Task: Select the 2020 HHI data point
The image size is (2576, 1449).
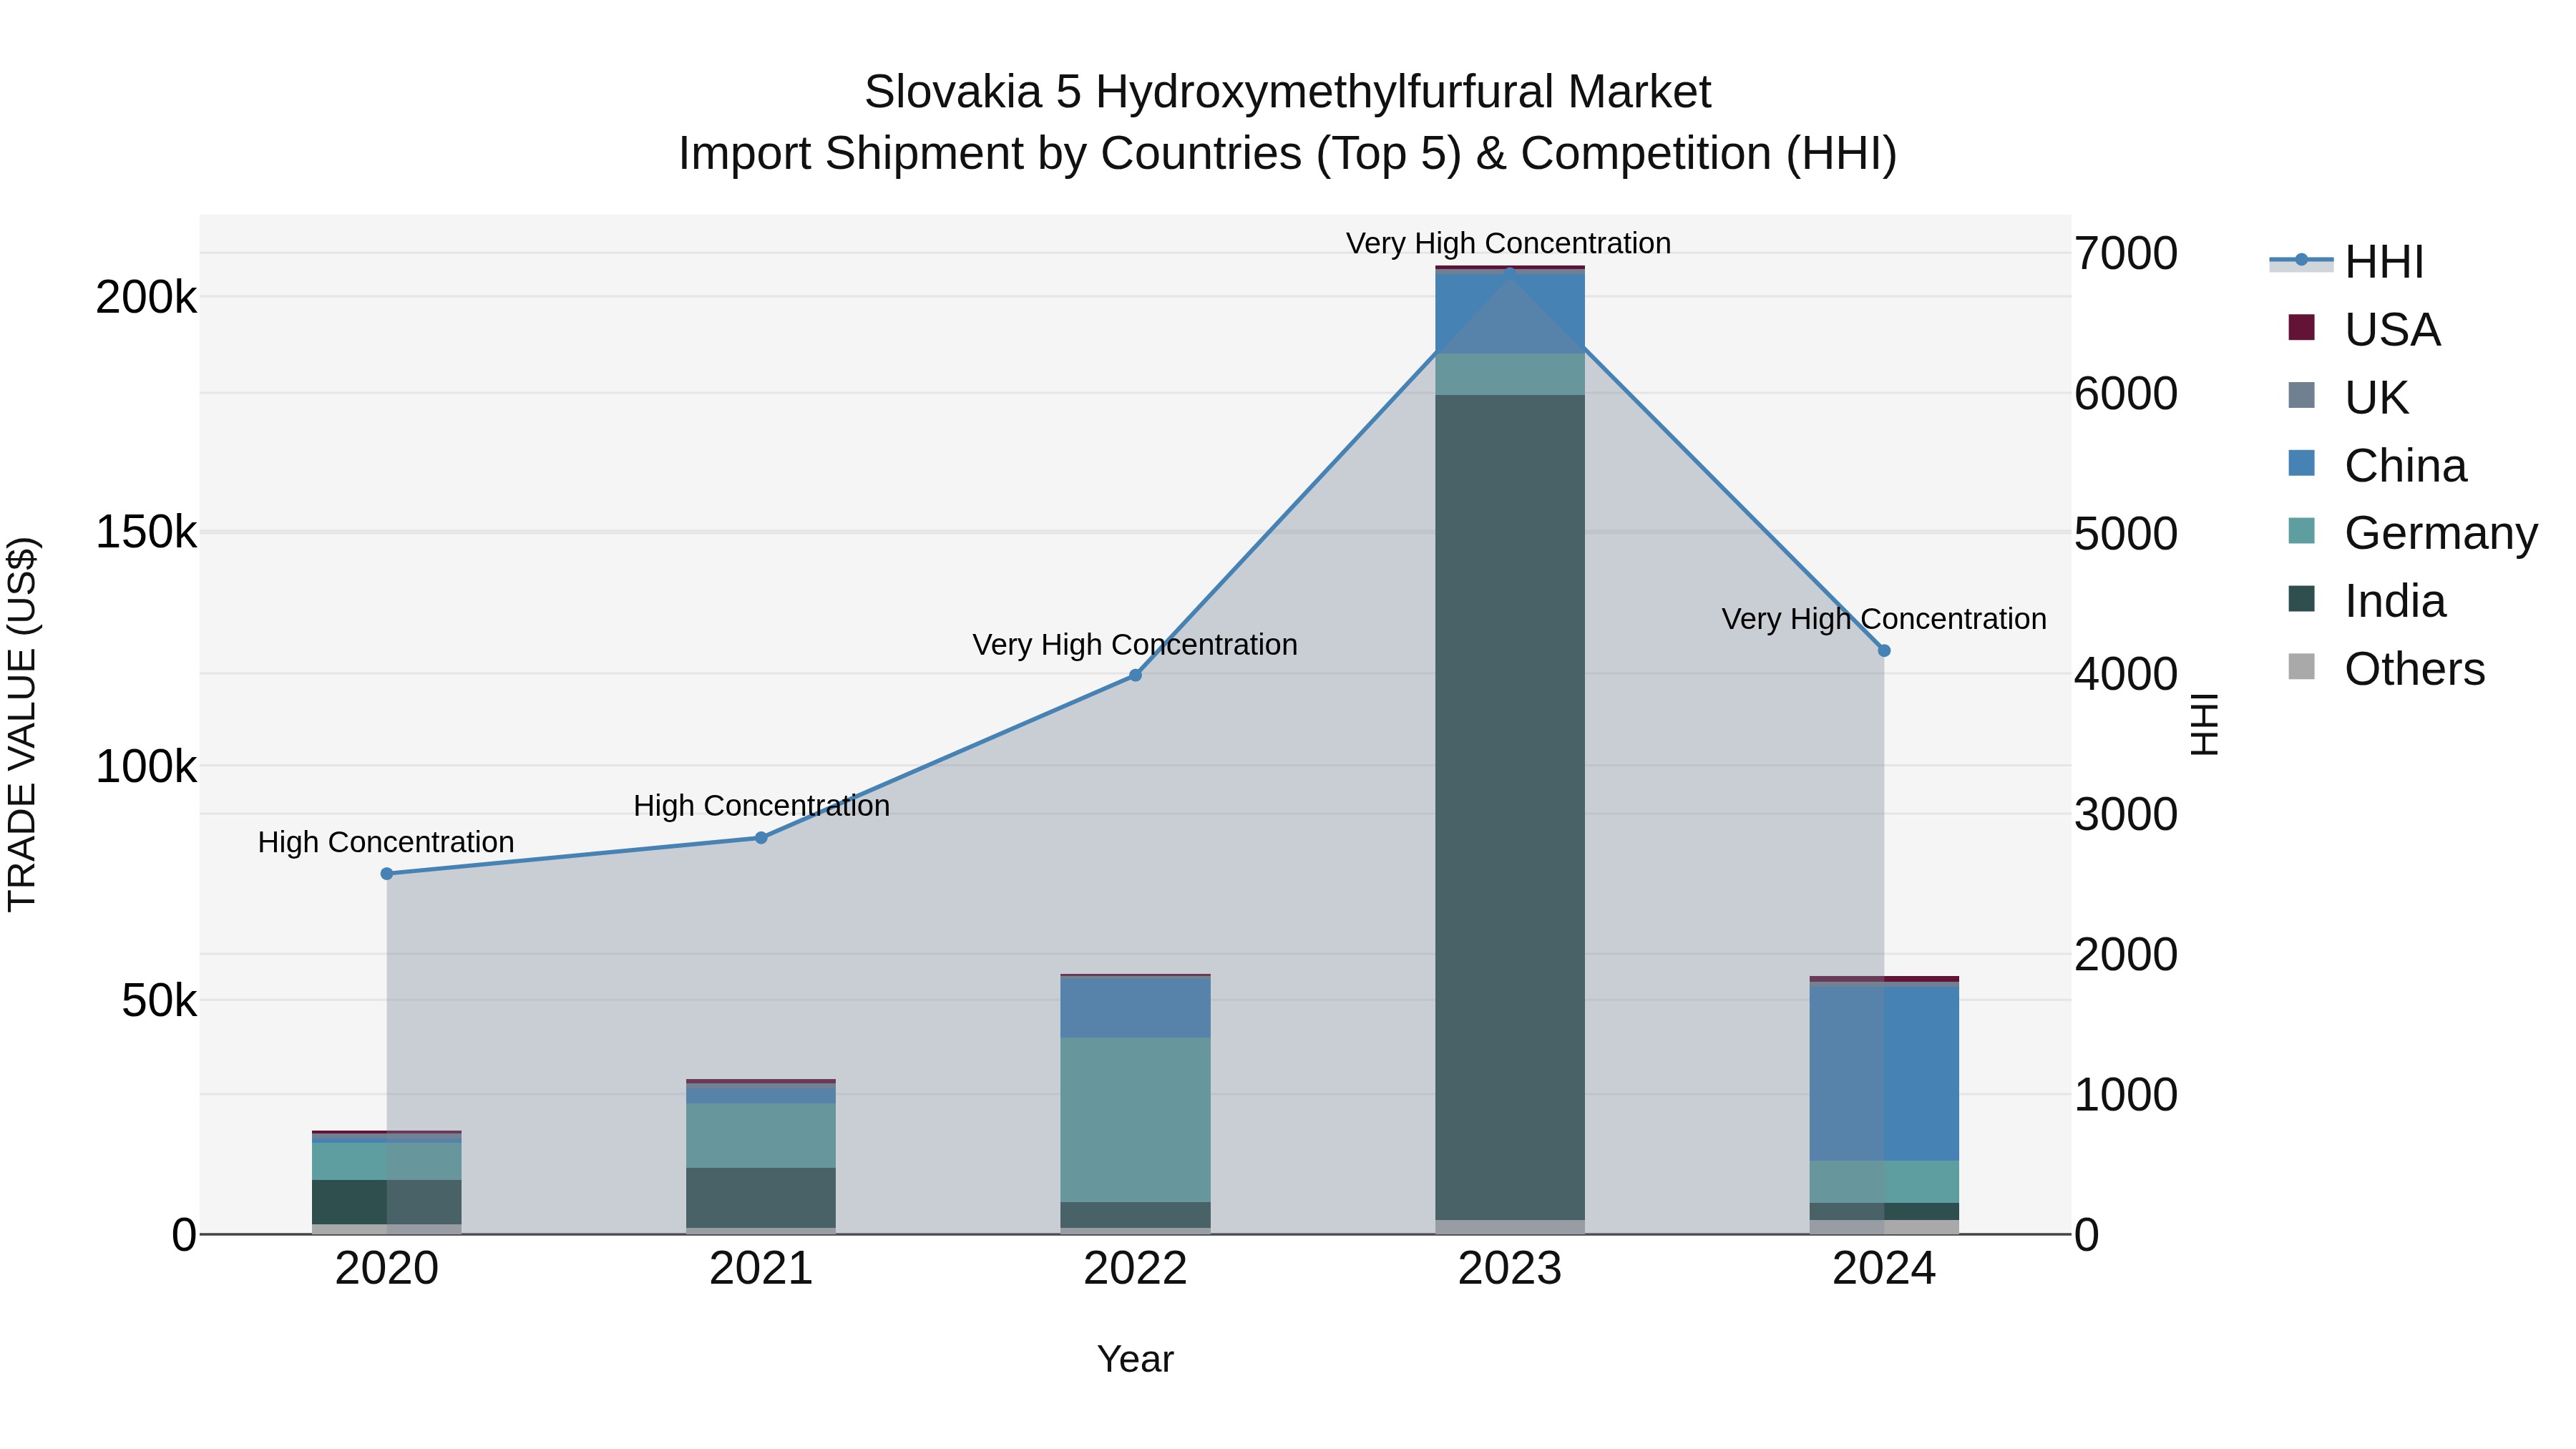Action: (x=387, y=874)
